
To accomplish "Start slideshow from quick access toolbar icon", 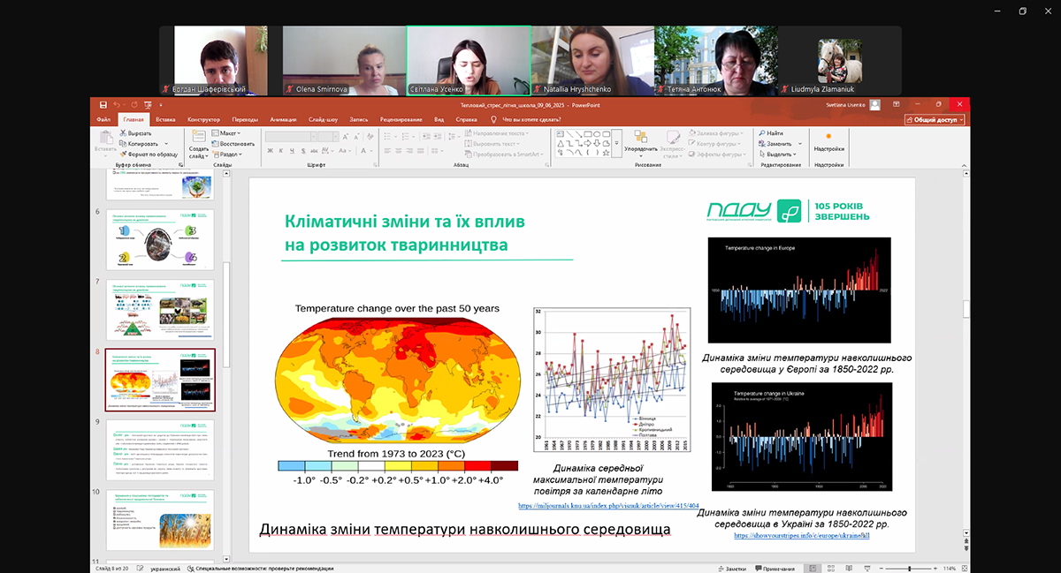I will click(x=148, y=105).
